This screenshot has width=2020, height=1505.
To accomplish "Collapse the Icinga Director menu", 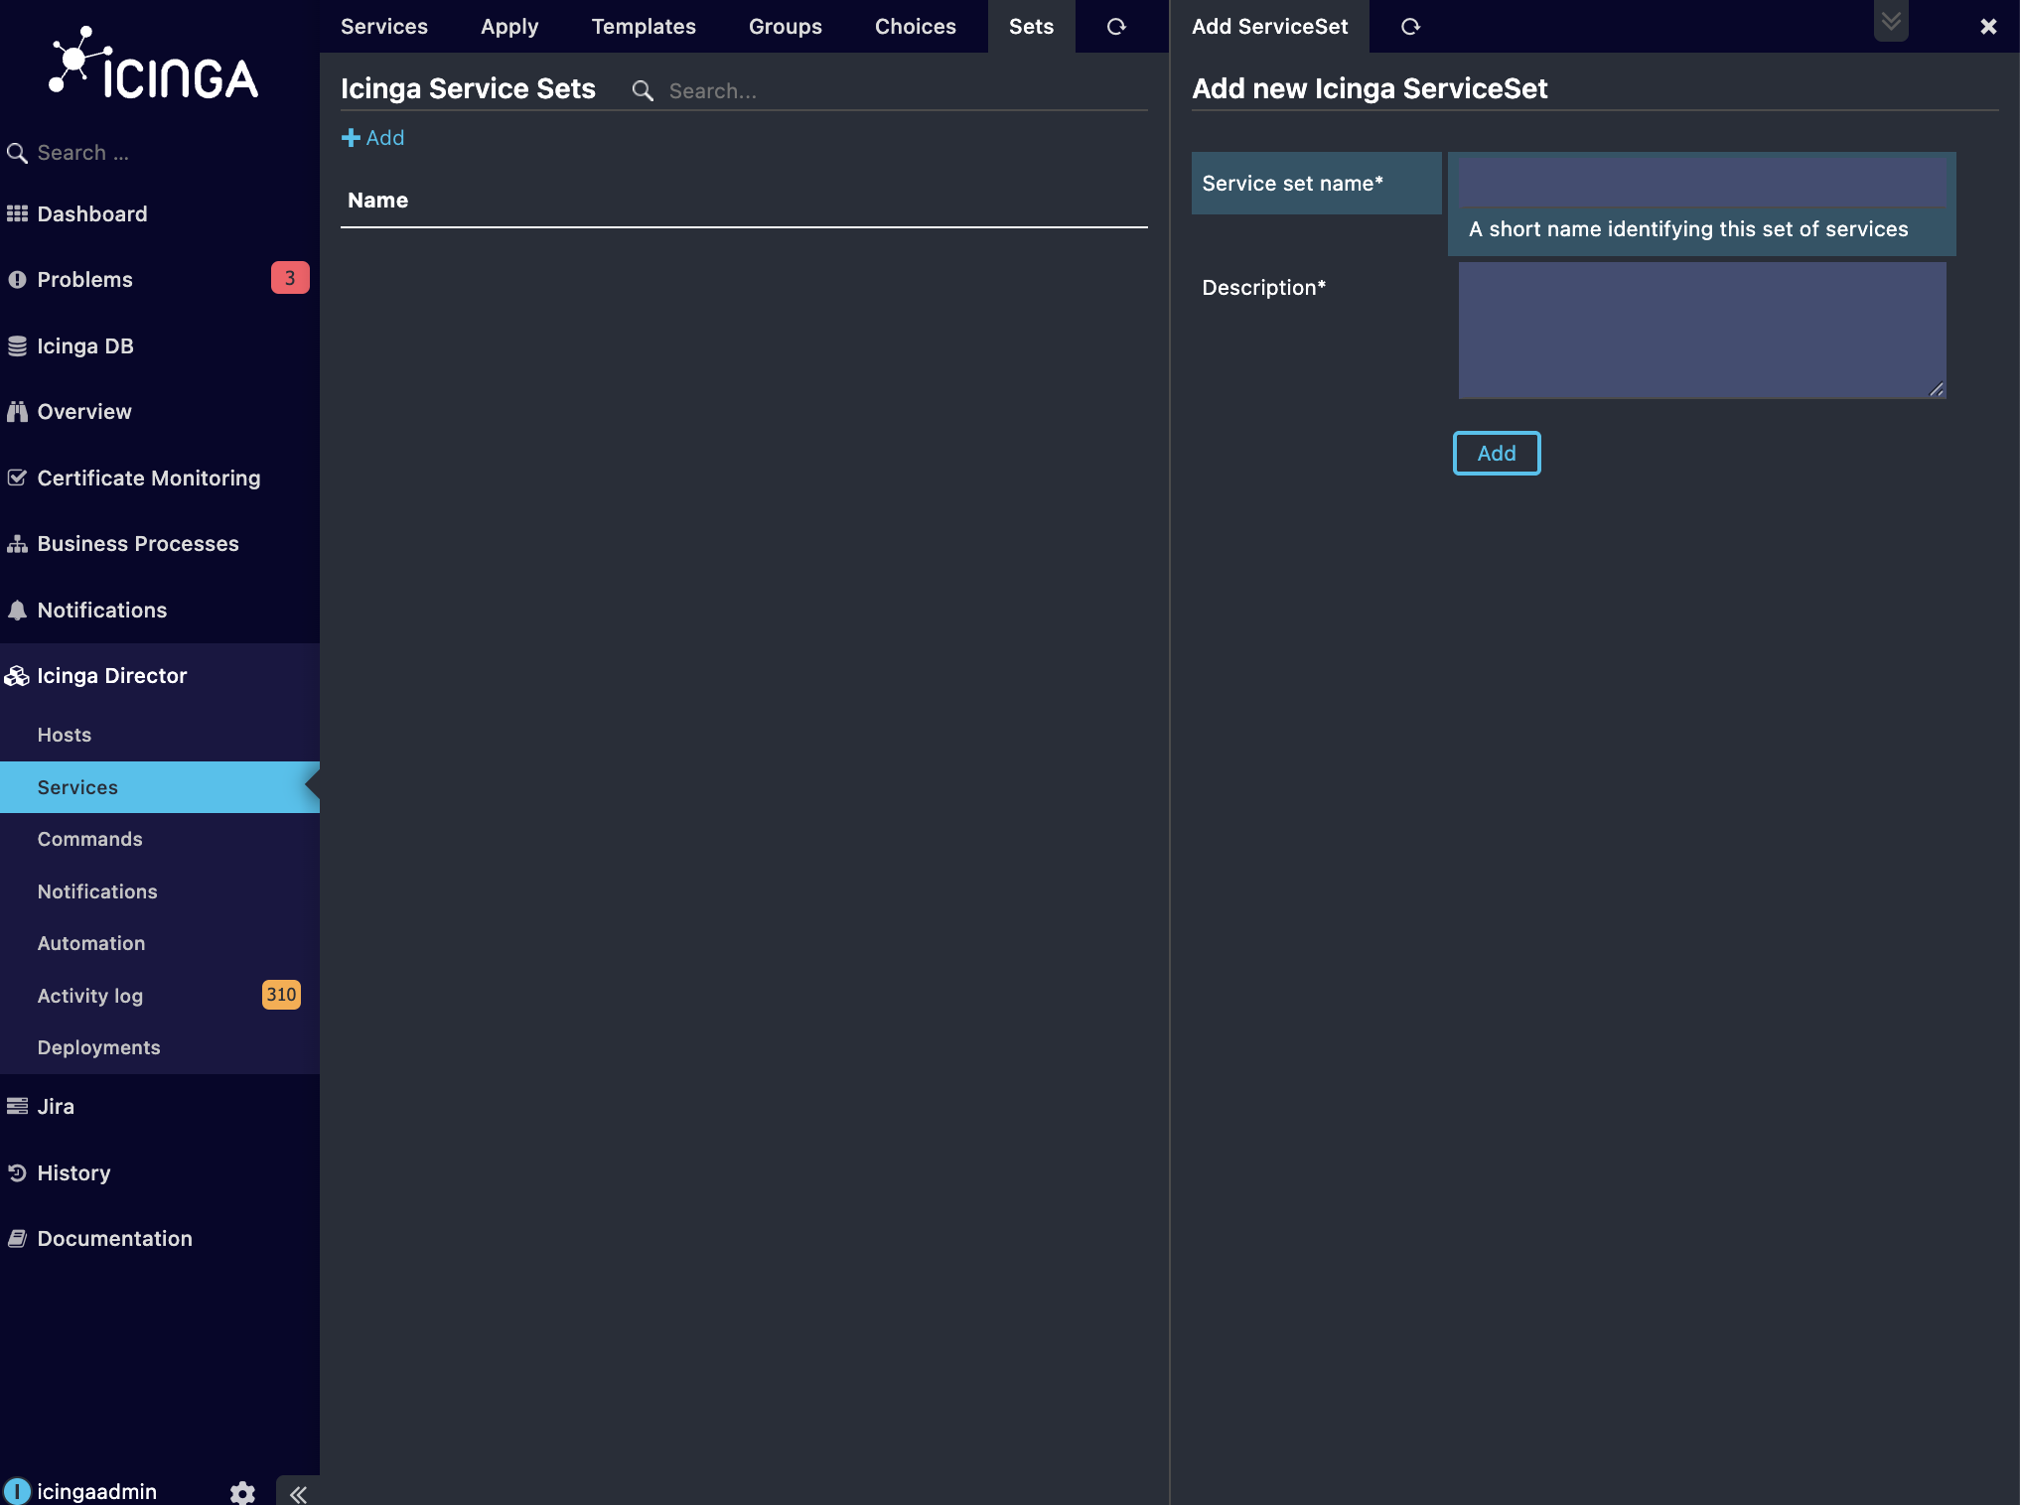I will (160, 676).
